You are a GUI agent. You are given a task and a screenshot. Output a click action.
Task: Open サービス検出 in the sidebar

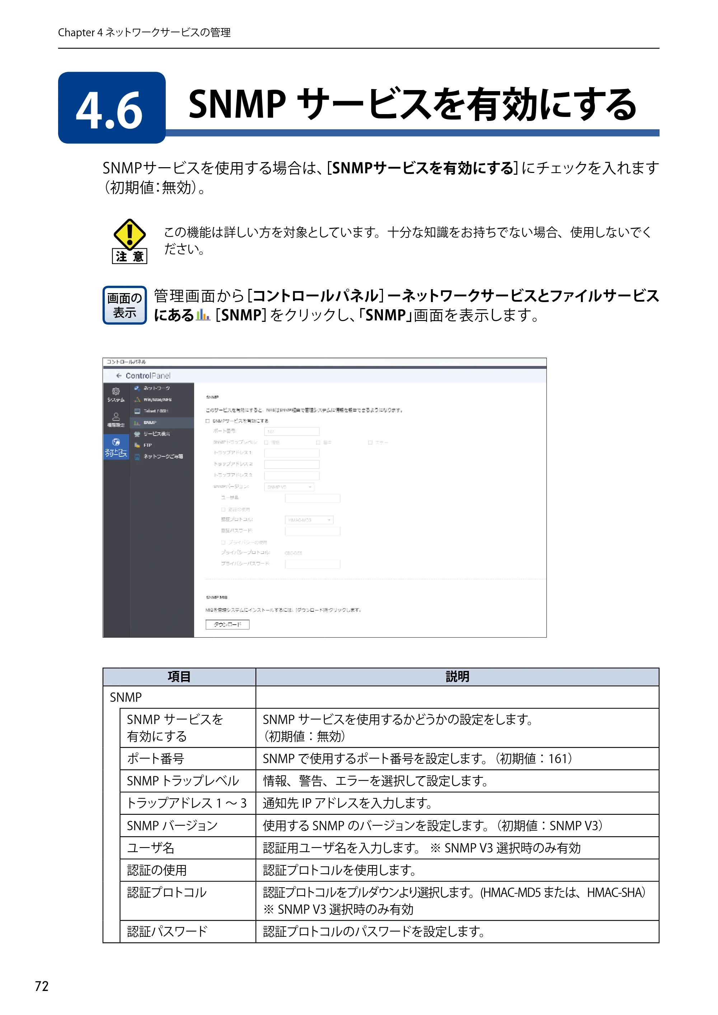[162, 434]
